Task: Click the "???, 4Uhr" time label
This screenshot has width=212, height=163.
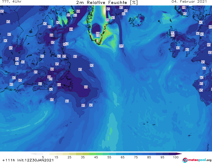Action: point(12,2)
